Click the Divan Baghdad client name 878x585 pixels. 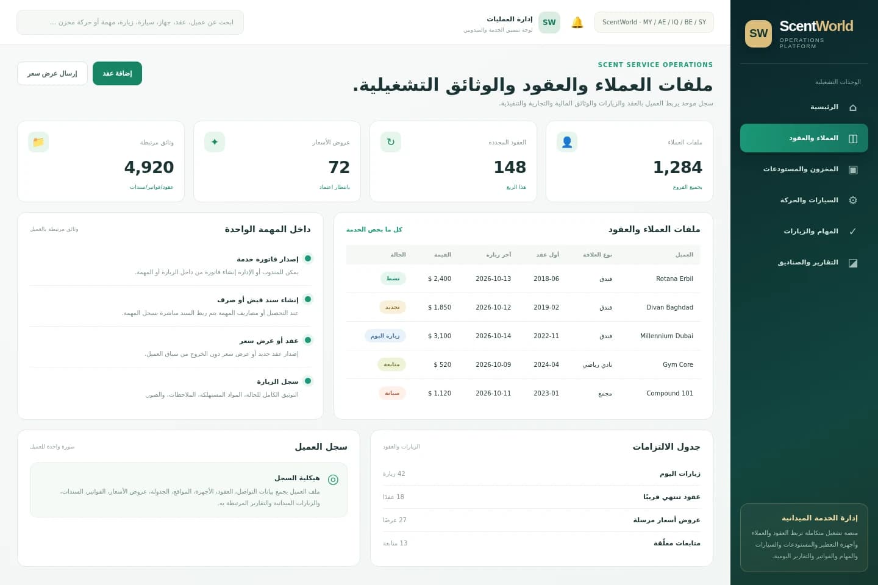pos(669,308)
